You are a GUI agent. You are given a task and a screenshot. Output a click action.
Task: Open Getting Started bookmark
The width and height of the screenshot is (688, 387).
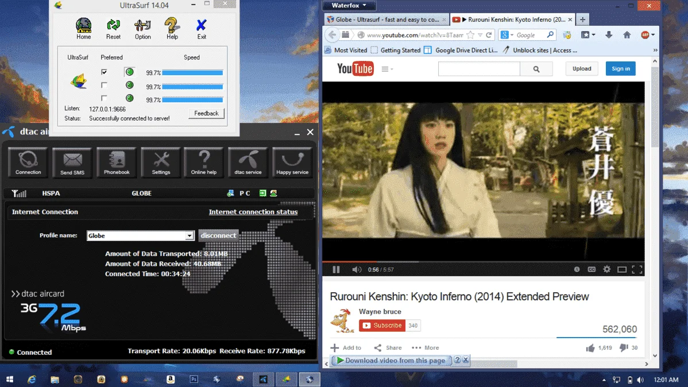click(395, 50)
